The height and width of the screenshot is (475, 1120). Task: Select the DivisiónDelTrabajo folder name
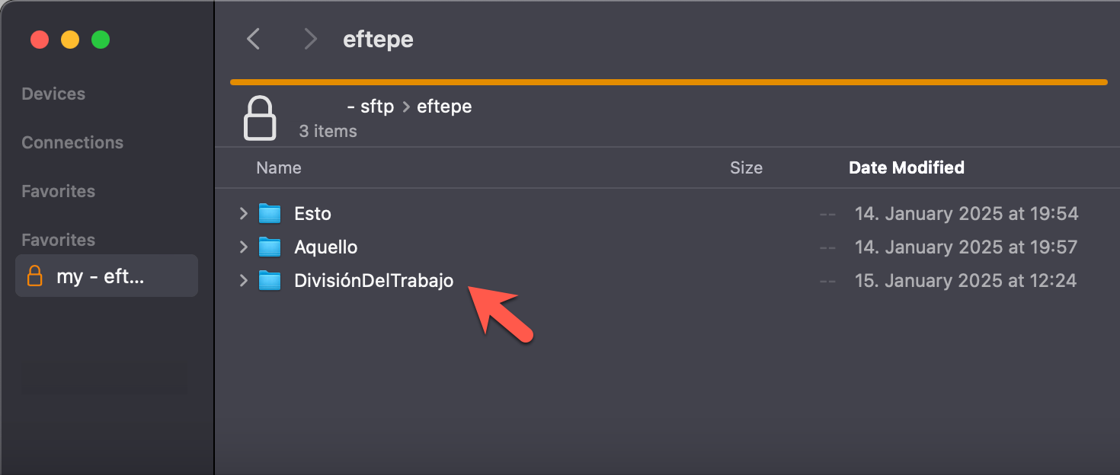(x=373, y=281)
